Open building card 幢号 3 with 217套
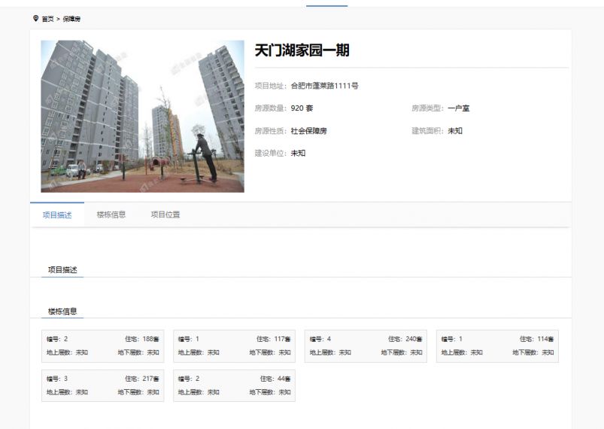This screenshot has width=604, height=429. pyautogui.click(x=103, y=385)
